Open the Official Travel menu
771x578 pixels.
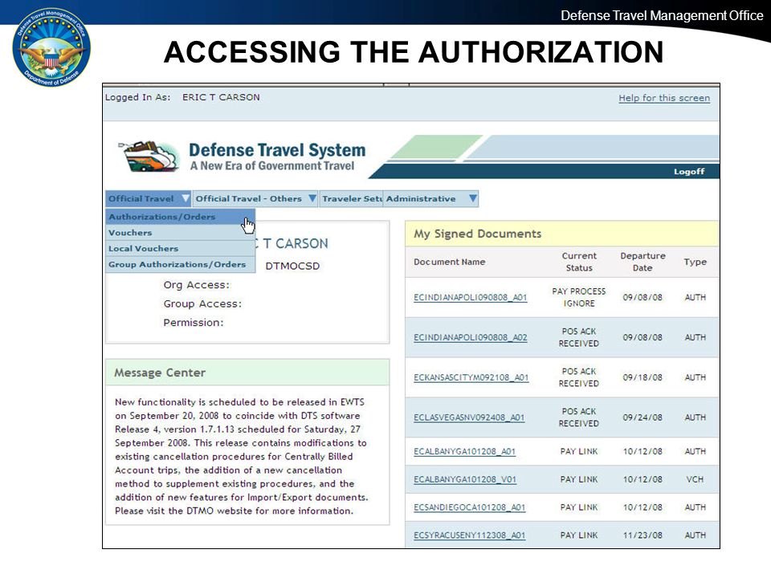(x=148, y=198)
